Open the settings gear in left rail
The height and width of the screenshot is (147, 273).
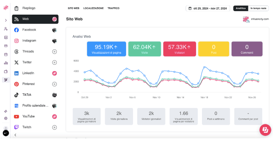coord(6,118)
